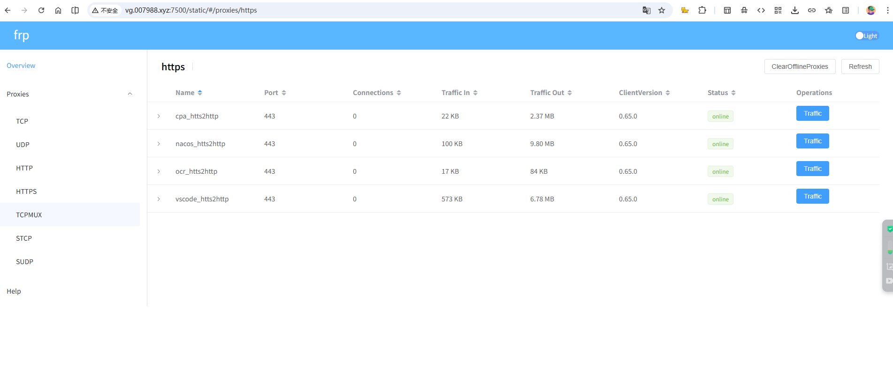
Task: Open the browser profile avatar
Action: (x=871, y=10)
